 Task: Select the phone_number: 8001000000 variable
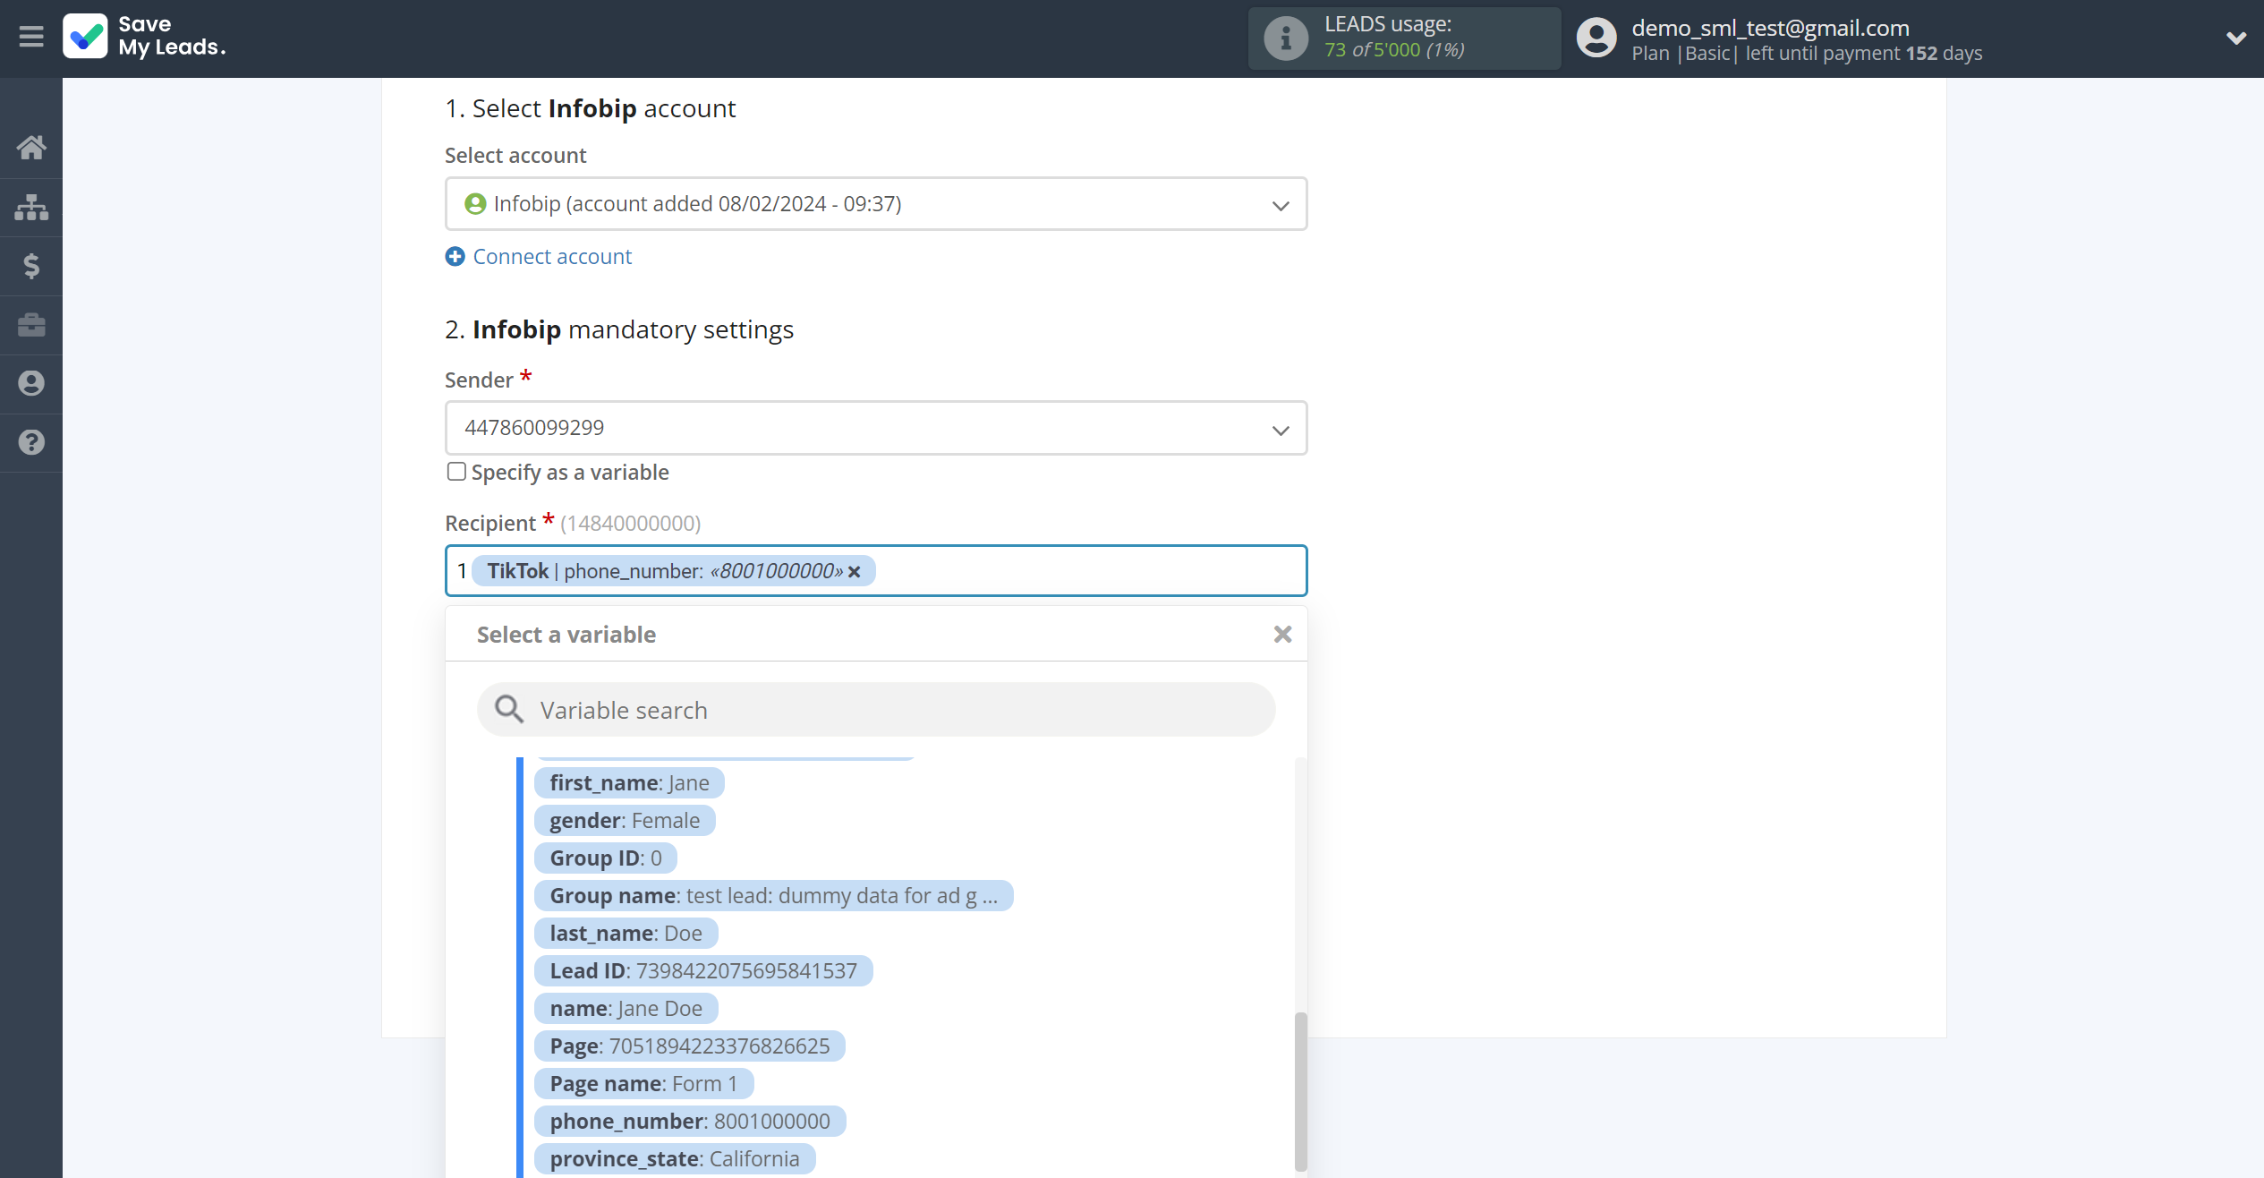690,1122
